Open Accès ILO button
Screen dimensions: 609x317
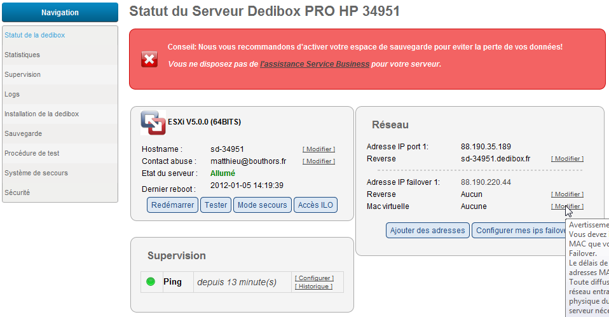pos(315,205)
